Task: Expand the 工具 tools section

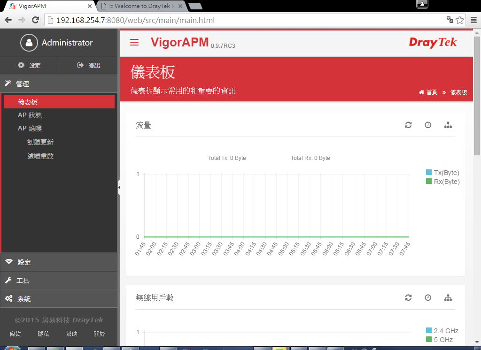Action: (x=59, y=281)
